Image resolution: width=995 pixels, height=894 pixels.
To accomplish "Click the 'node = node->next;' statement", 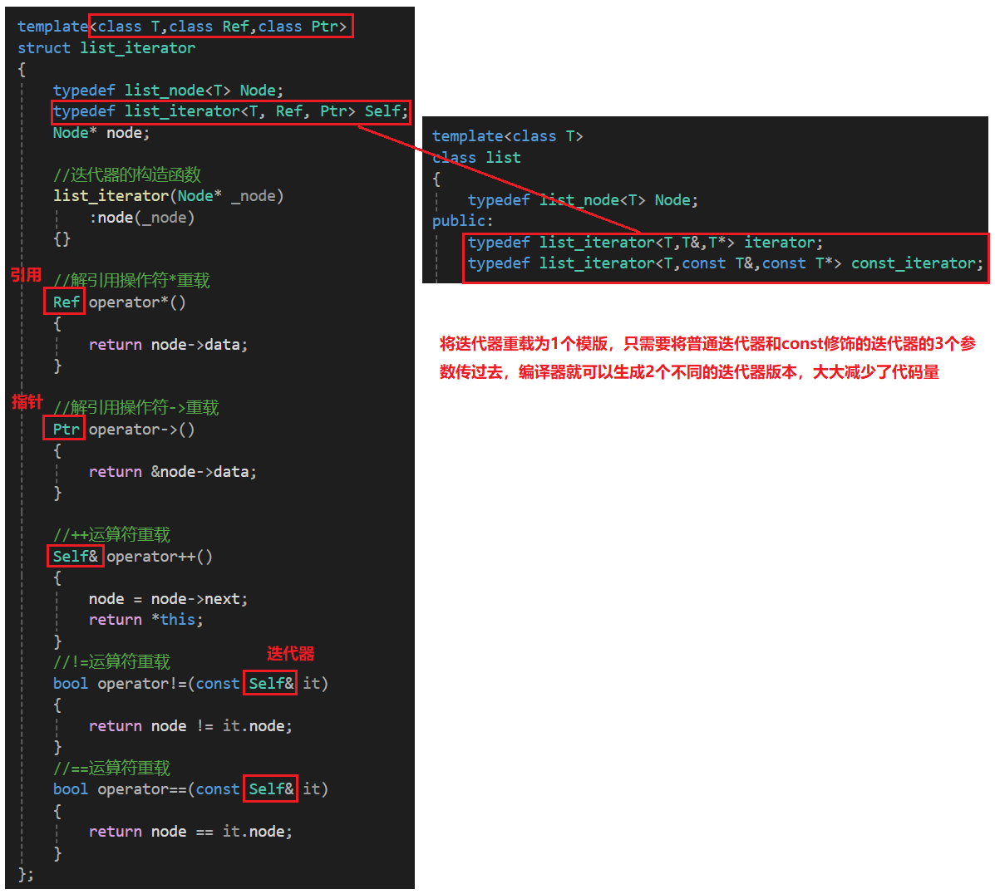I will tap(168, 599).
